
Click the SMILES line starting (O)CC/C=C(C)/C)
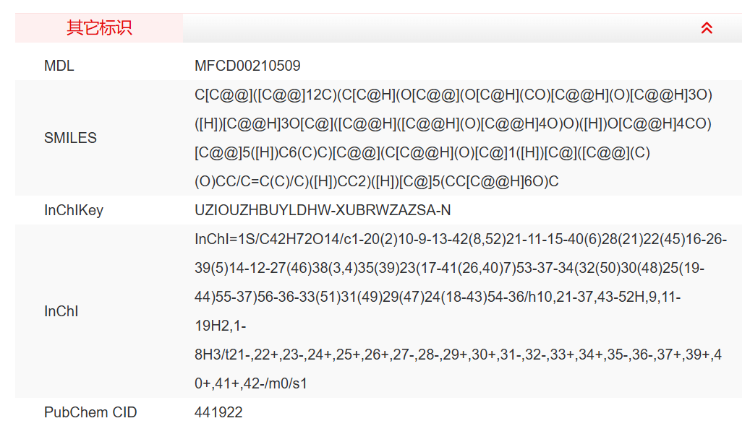point(376,181)
